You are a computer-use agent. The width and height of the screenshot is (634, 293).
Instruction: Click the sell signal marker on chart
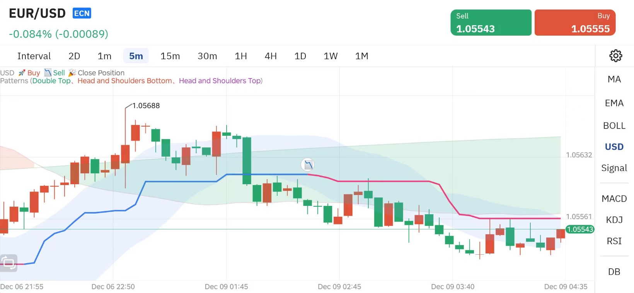click(x=308, y=165)
